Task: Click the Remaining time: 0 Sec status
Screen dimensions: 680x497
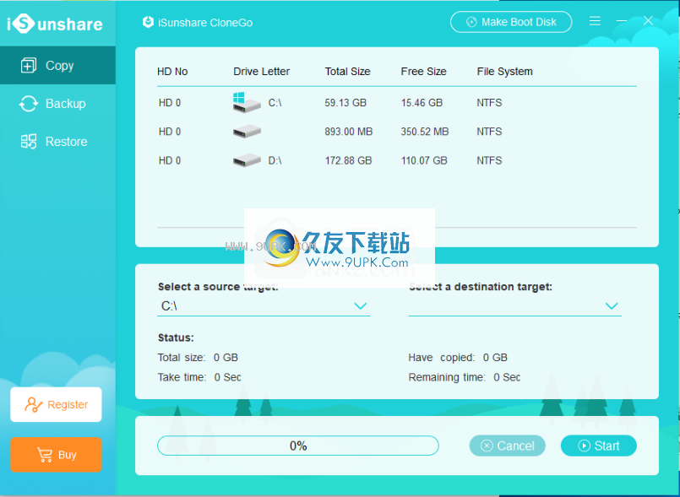Action: (465, 377)
